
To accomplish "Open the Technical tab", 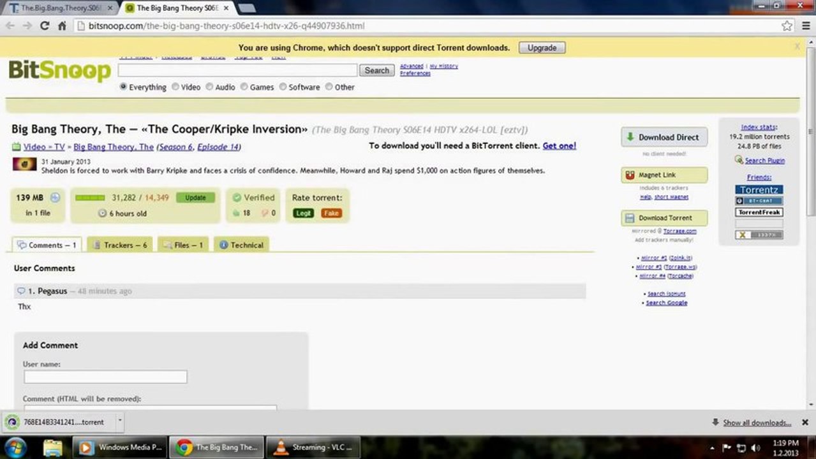I will tap(241, 245).
